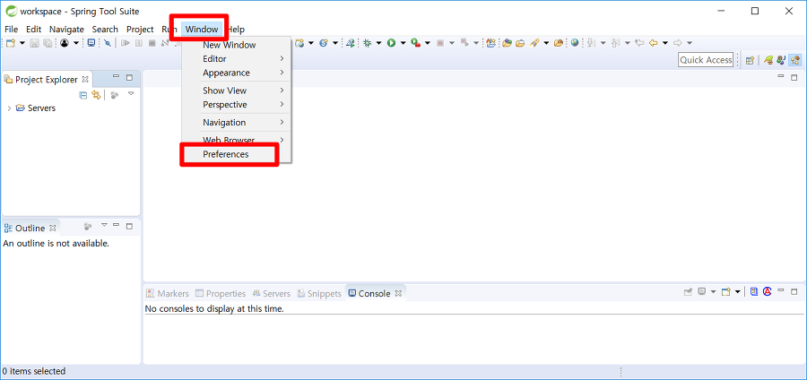Switch to the Spring leaf perspective icon
807x380 pixels.
tap(768, 60)
